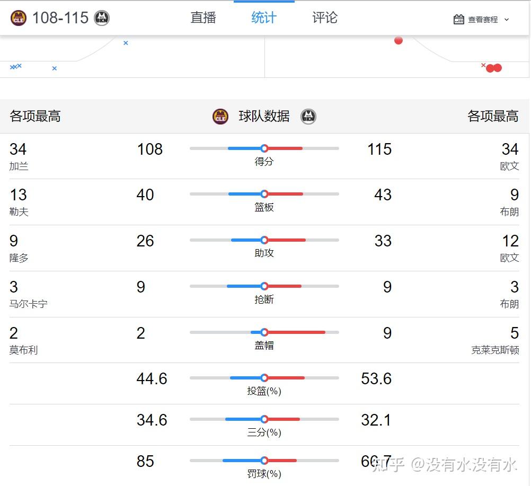Click player 加兰 under the 34 points stat
The width and height of the screenshot is (531, 486).
coord(19,166)
